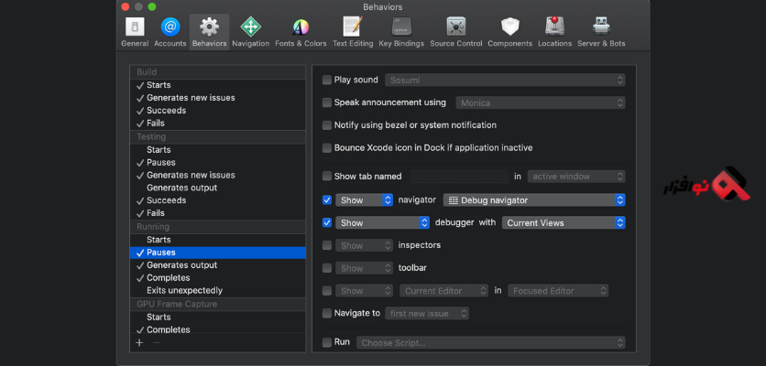Select Build Fails behavior
The height and width of the screenshot is (366, 766).
pyautogui.click(x=218, y=123)
